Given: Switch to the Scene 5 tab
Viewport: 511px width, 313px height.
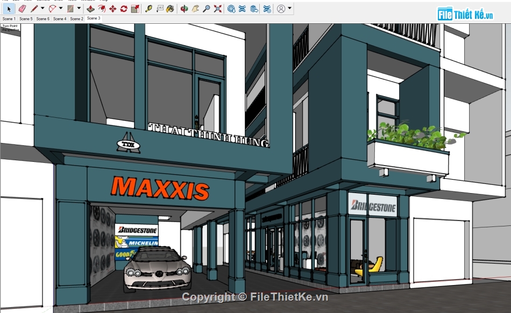Looking at the screenshot, I should tap(26, 19).
